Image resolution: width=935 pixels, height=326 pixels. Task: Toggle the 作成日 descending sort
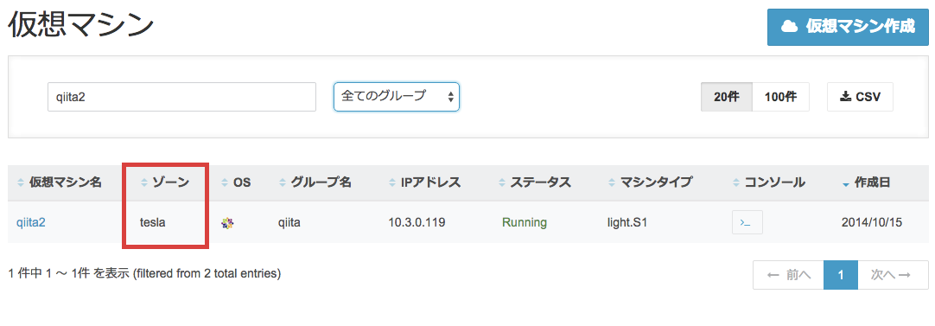pos(866,182)
